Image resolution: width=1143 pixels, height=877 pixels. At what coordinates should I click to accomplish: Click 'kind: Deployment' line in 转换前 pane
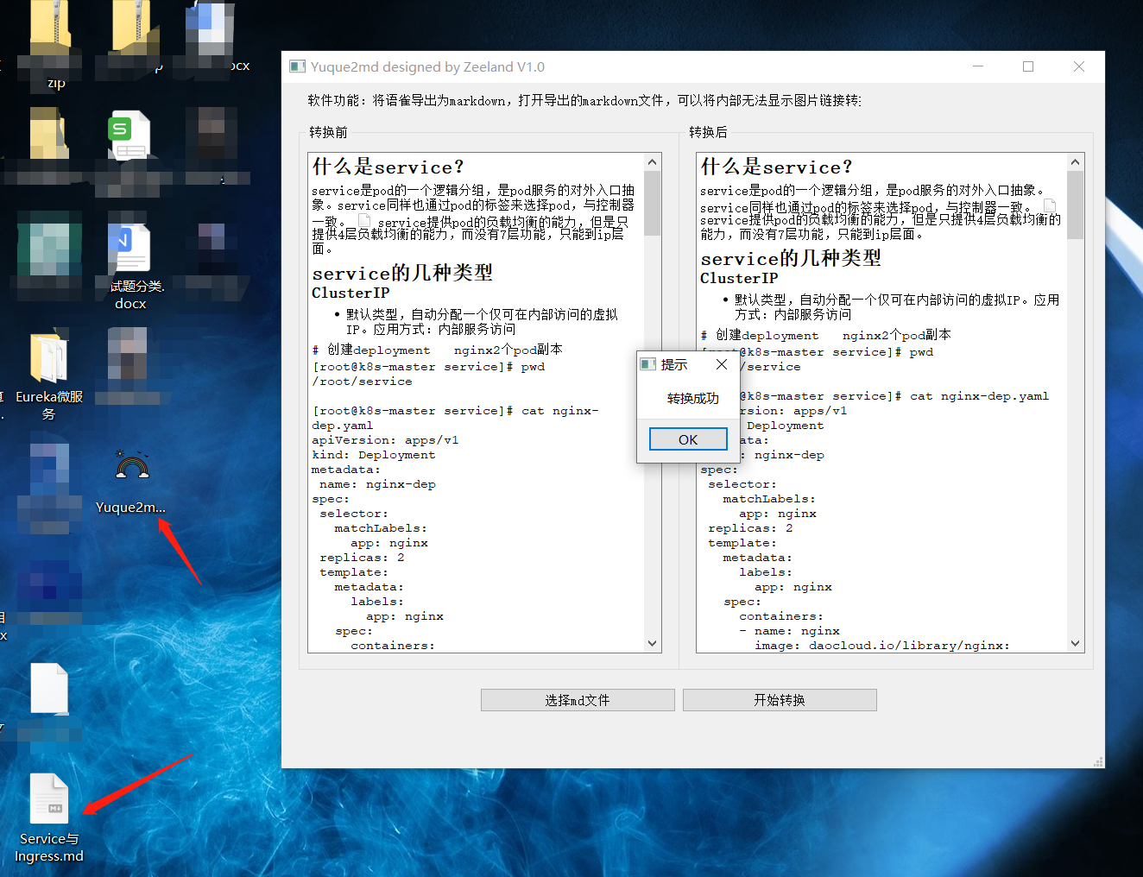(374, 455)
